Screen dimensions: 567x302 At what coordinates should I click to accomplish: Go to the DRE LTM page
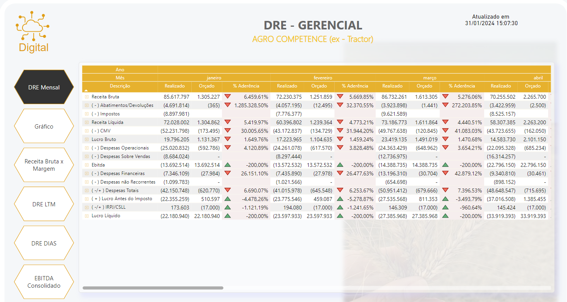(44, 204)
